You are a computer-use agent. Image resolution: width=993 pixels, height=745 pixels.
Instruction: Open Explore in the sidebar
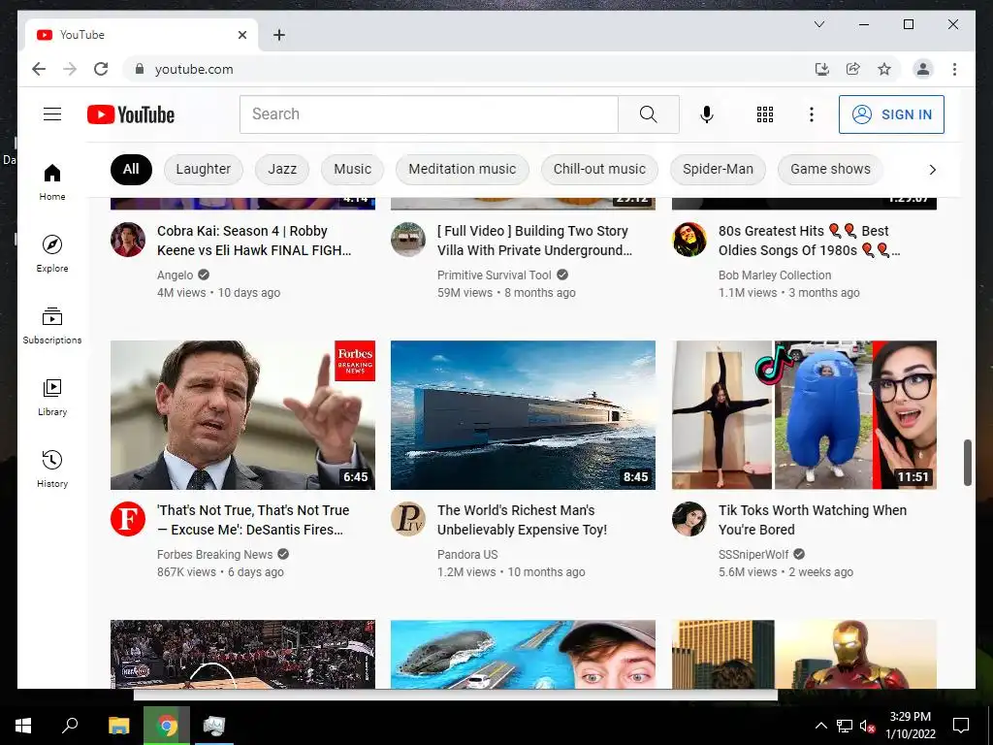52,253
